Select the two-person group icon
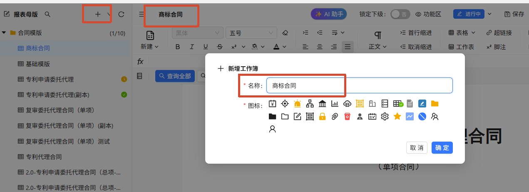Viewport: 529px width, 192px height. click(435, 117)
